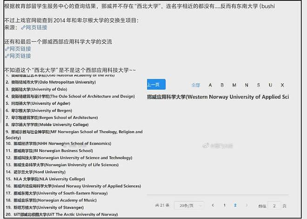Click Inland Norway University of Applied Sciences row
Viewport: 307px width, 219px height.
(x=73, y=186)
